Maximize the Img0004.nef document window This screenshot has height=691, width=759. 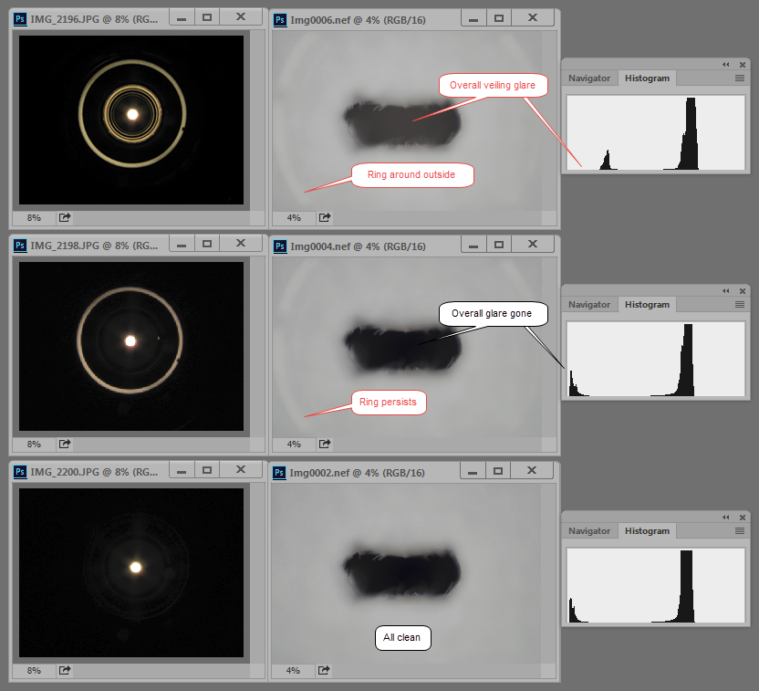pos(499,245)
